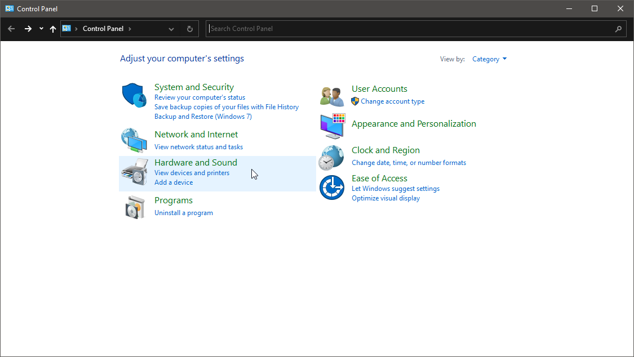
Task: Open Programs category heading
Action: (174, 200)
